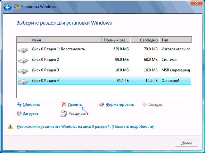Click the 16.5 ГБ free space cell
The height and width of the screenshot is (153, 205).
152,81
